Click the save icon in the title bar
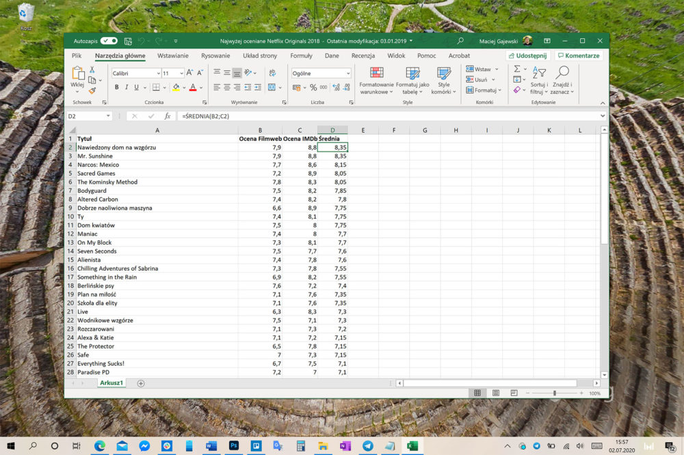The height and width of the screenshot is (455, 684). (128, 41)
